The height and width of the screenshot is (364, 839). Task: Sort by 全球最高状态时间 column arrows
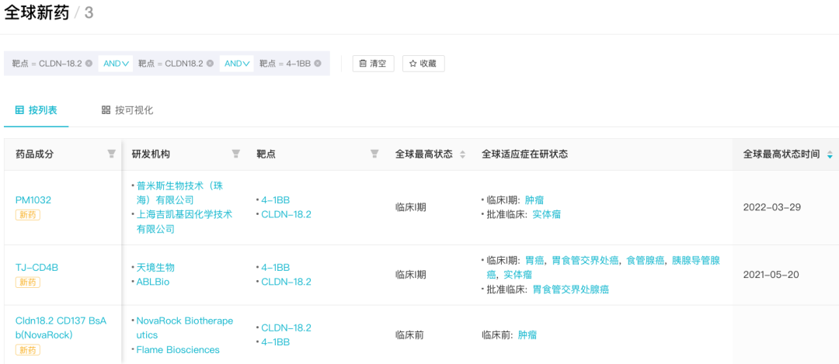830,154
